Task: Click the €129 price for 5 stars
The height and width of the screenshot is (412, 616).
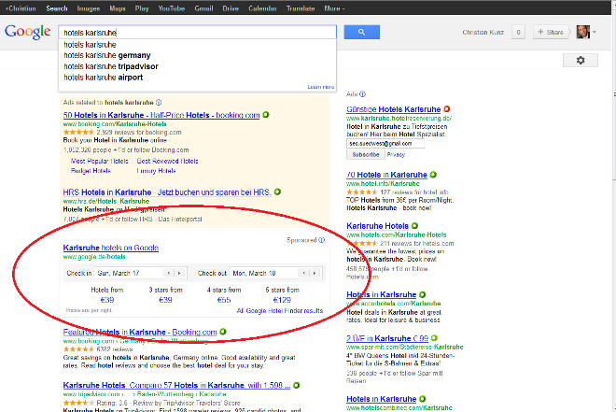Action: [x=282, y=300]
